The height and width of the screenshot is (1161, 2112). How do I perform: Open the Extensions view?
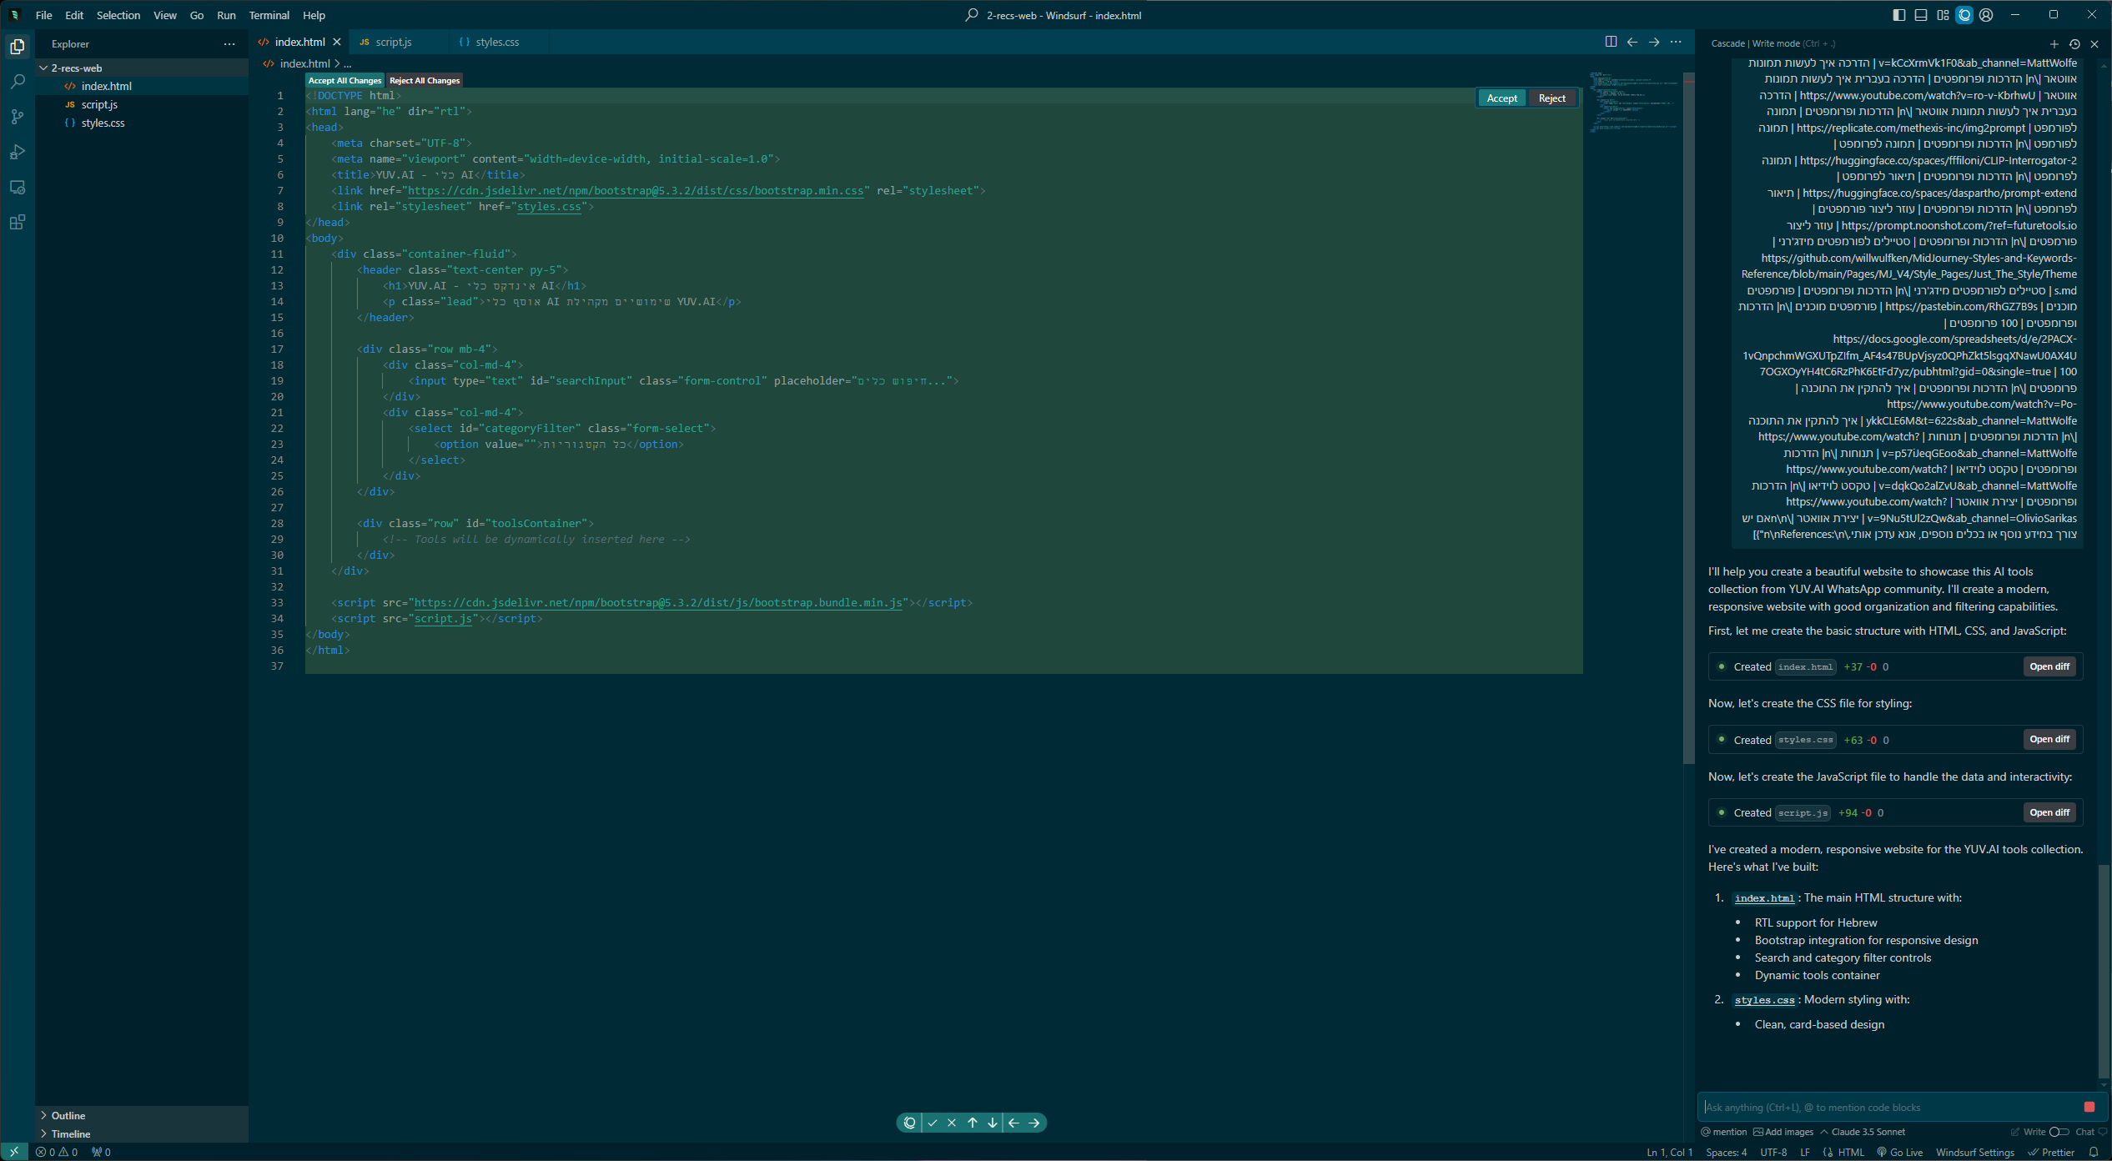17,222
